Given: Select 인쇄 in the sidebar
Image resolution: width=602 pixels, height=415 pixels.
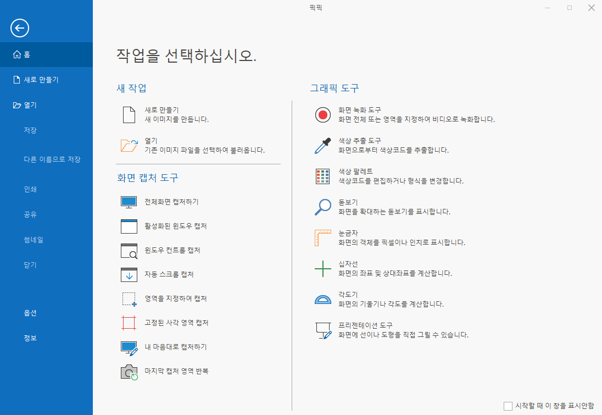Looking at the screenshot, I should coord(30,189).
